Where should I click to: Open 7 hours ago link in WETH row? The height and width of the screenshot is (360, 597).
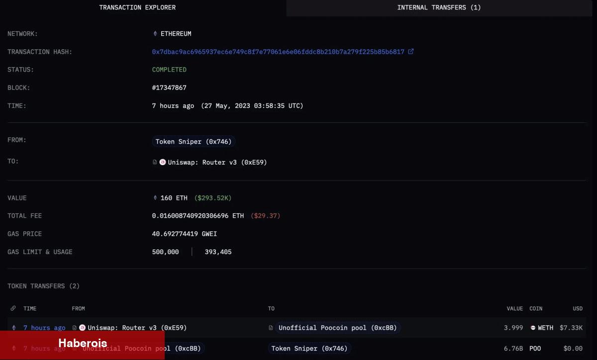[x=44, y=328]
